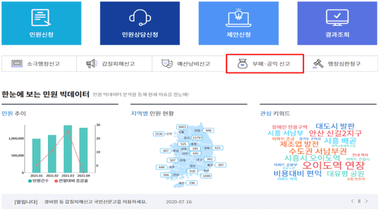Click the Gyeonggi value 15797 on map
This screenshot has width=380, height=211.
coord(197,138)
